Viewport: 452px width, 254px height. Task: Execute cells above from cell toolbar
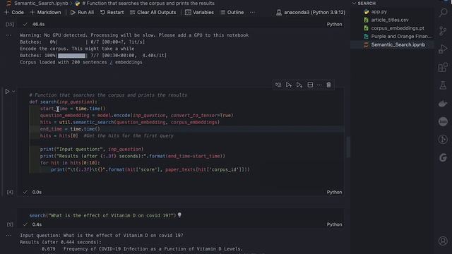(289, 85)
